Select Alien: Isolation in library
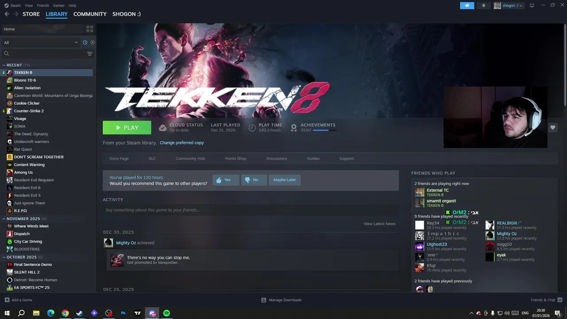 pyautogui.click(x=27, y=88)
